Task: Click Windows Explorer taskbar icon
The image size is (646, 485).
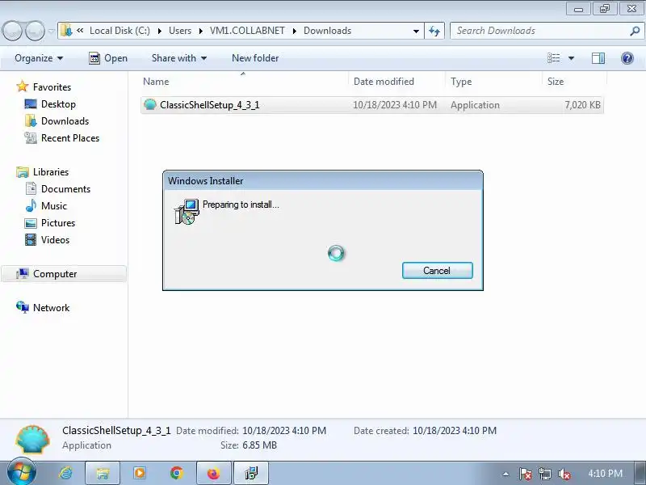Action: pos(103,473)
